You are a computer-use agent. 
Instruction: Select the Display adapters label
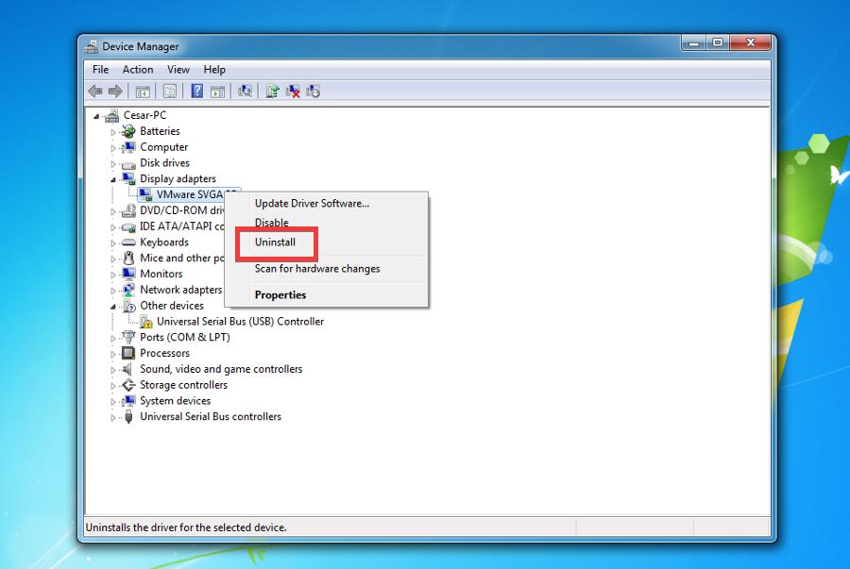click(x=178, y=178)
